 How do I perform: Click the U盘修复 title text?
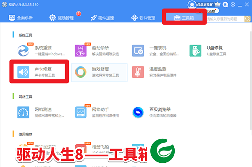(x=215, y=48)
